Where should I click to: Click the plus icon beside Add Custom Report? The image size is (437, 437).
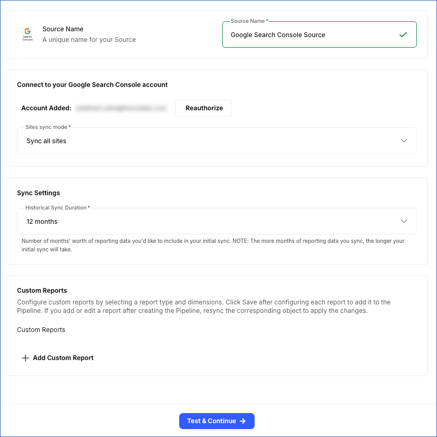[x=25, y=358]
